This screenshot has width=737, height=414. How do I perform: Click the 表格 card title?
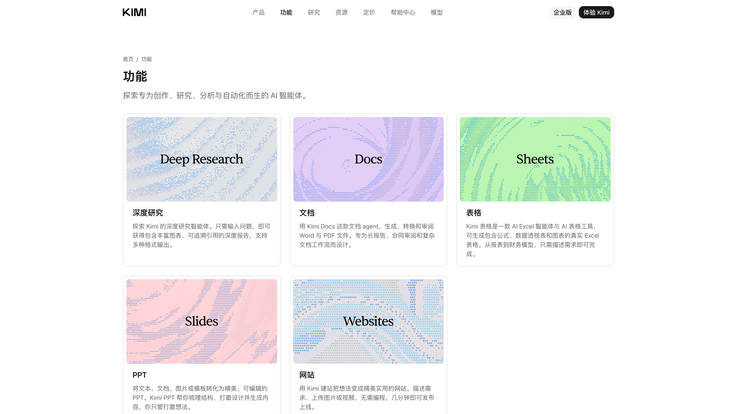[474, 213]
